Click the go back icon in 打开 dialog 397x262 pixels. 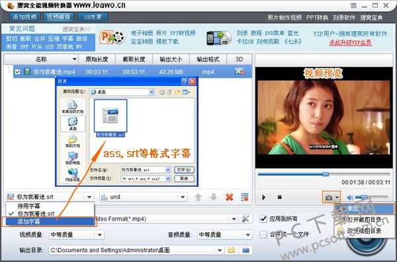162,92
